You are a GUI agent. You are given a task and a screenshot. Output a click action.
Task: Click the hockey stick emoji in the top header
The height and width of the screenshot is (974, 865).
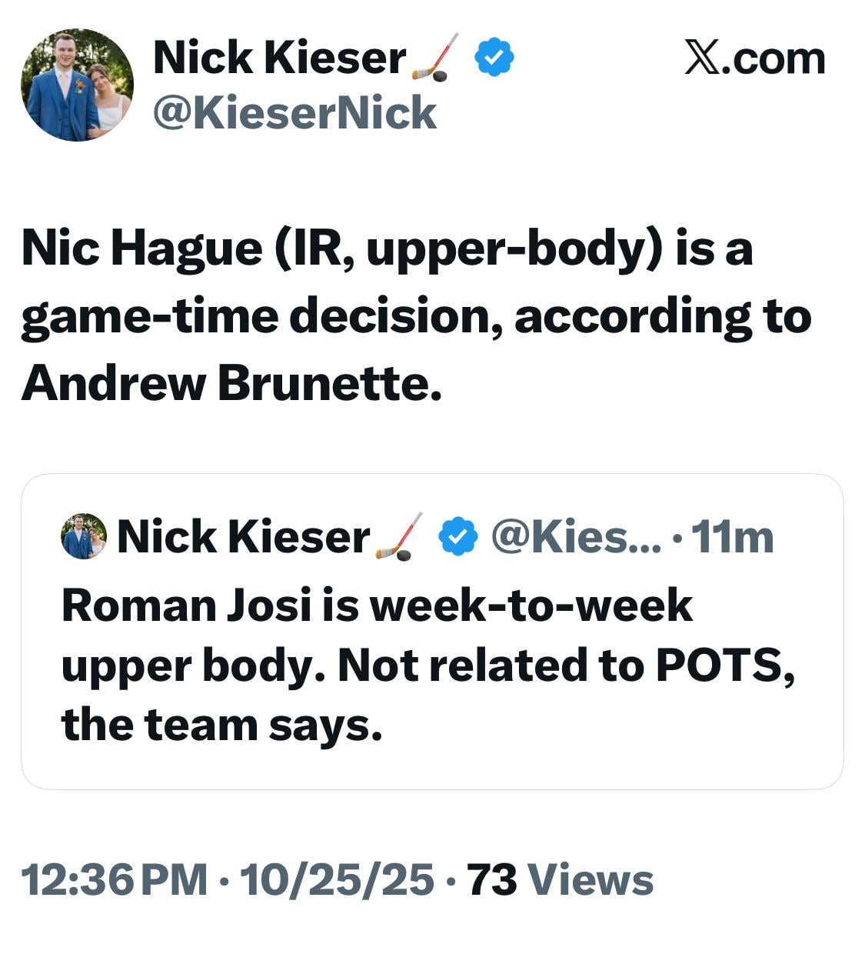(x=435, y=58)
